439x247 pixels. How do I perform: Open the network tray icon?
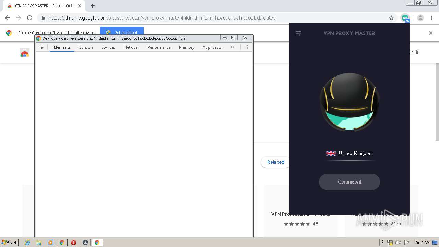(390, 243)
